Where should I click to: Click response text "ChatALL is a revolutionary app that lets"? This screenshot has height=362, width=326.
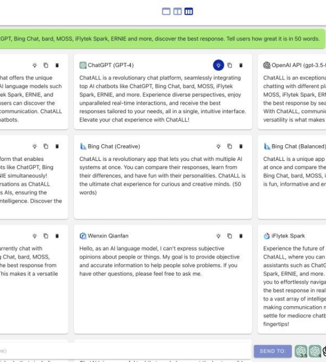[130, 159]
